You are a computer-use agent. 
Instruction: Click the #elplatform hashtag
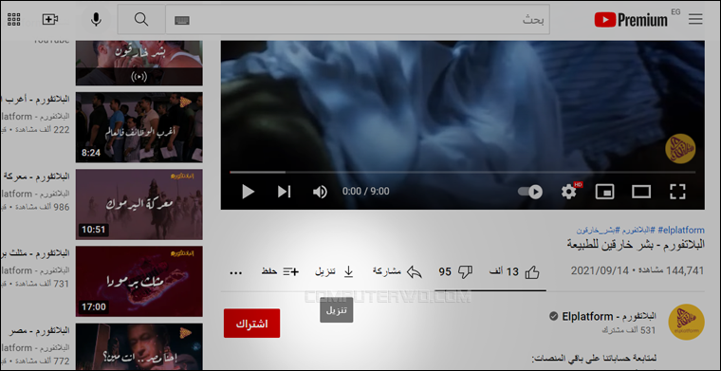tap(681, 231)
